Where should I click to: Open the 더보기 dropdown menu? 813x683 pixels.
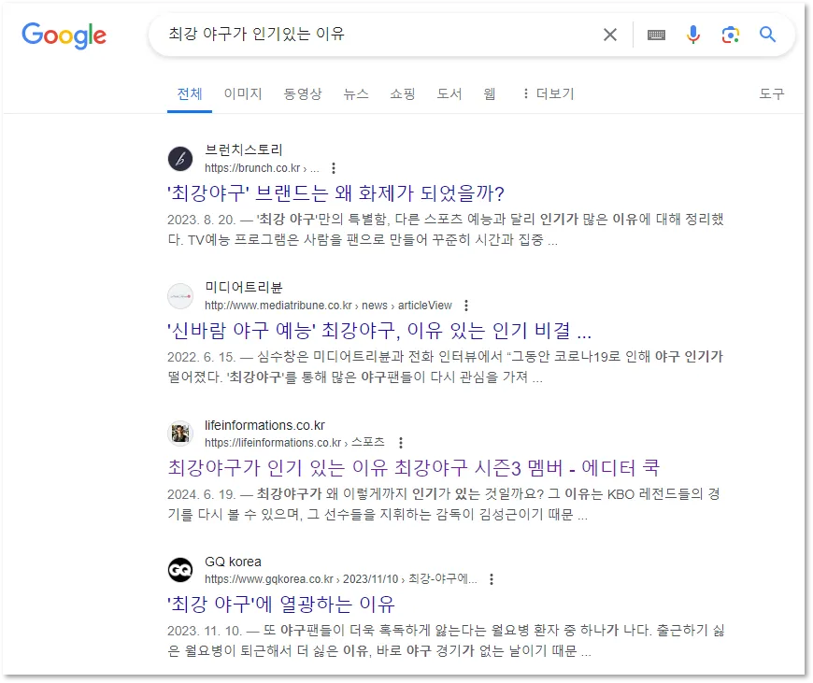coord(556,93)
